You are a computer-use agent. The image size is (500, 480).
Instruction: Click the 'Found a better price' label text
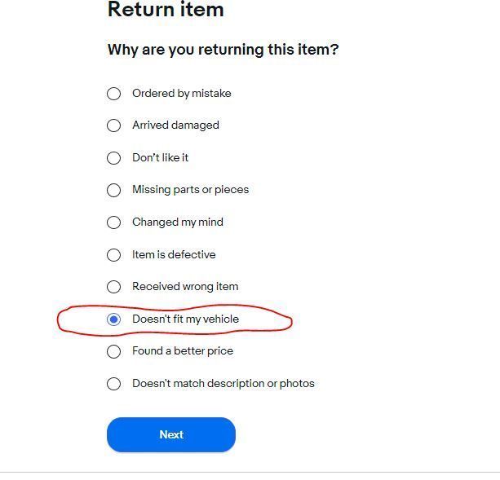pyautogui.click(x=183, y=351)
